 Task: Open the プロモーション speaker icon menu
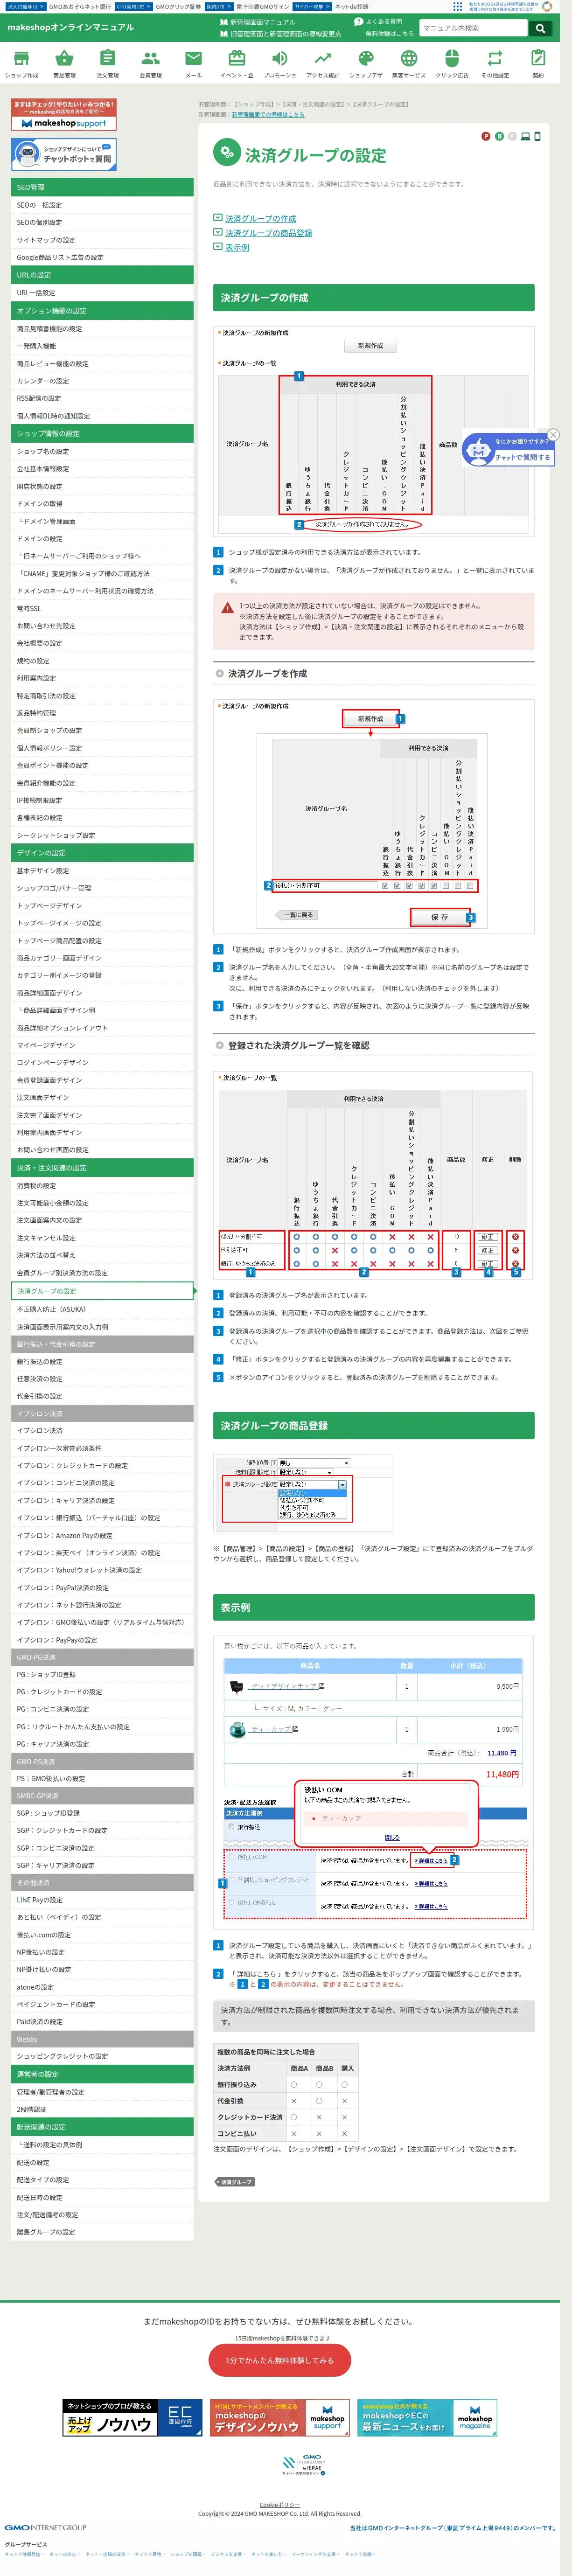[x=280, y=63]
